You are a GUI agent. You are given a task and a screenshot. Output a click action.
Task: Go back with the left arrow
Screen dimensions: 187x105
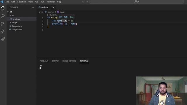click(x=83, y=2)
